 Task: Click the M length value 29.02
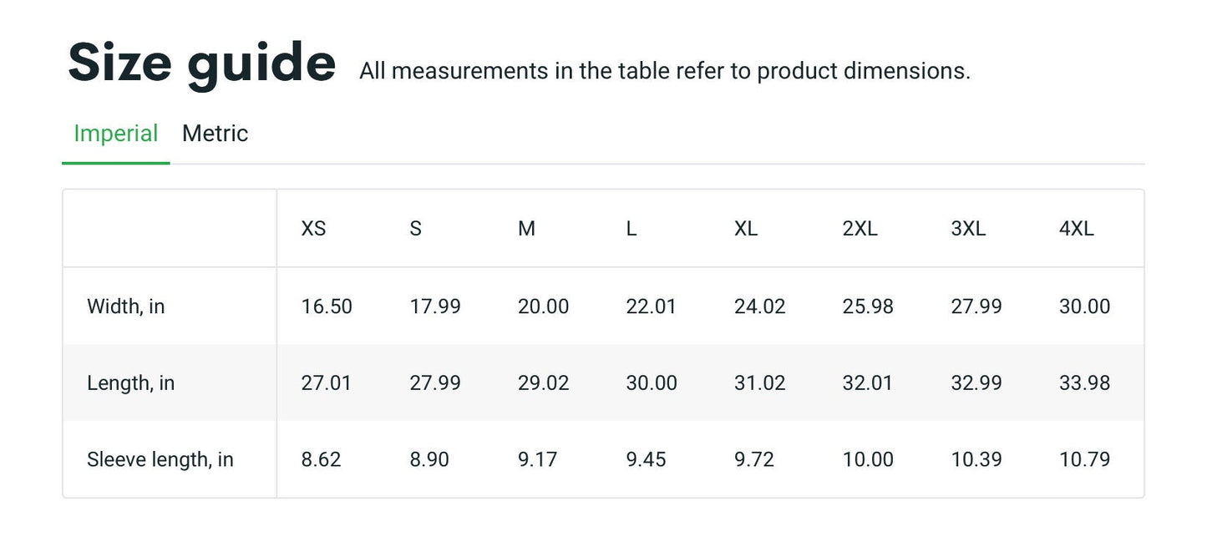coord(543,383)
